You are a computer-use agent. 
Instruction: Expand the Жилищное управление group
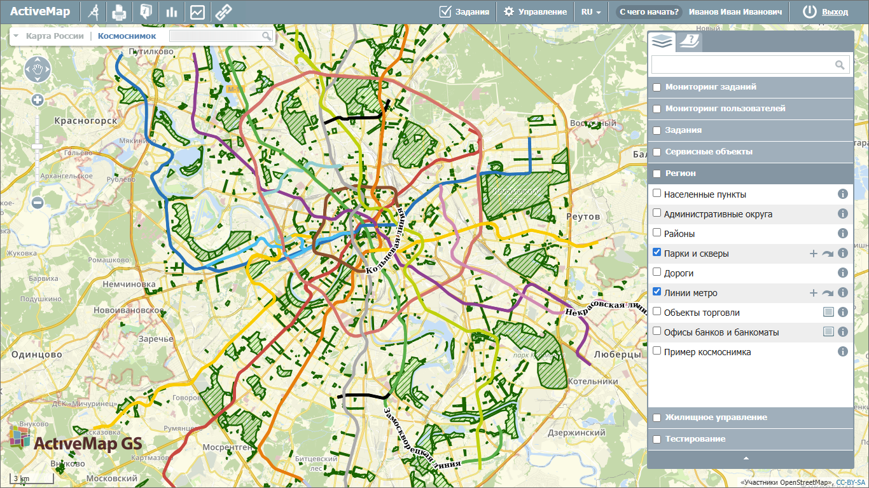(657, 417)
